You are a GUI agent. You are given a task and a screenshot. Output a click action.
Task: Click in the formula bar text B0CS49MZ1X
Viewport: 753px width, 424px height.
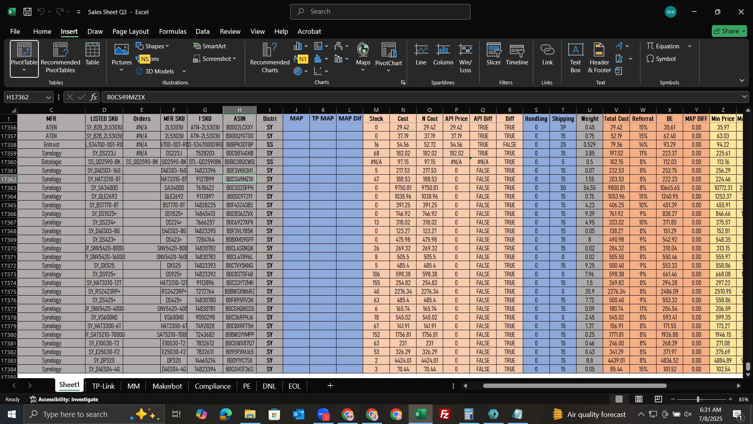(126, 97)
